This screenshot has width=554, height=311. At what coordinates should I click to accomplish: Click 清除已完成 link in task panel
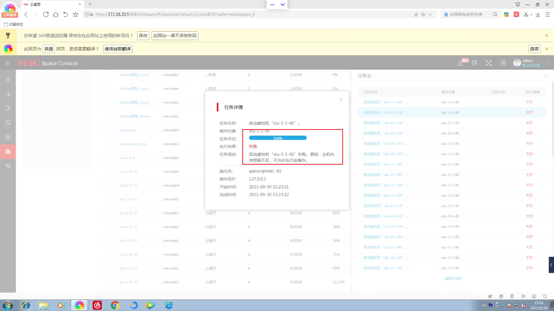[453, 279]
